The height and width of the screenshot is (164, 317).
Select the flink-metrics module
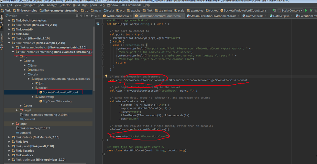(x=22, y=155)
